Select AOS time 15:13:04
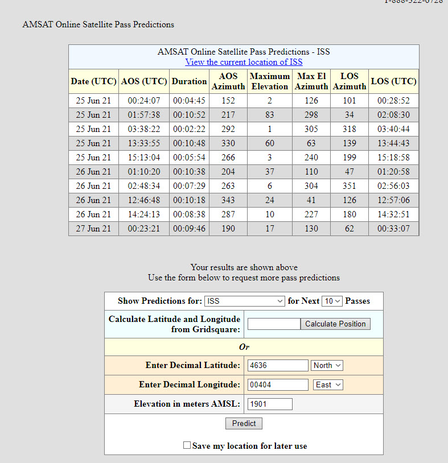Screen dimensions: 448x463 [x=144, y=158]
